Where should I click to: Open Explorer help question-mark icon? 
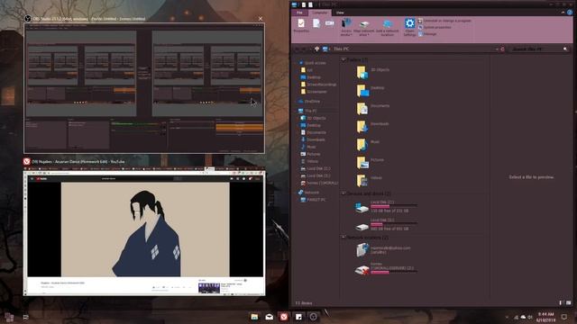coord(570,13)
